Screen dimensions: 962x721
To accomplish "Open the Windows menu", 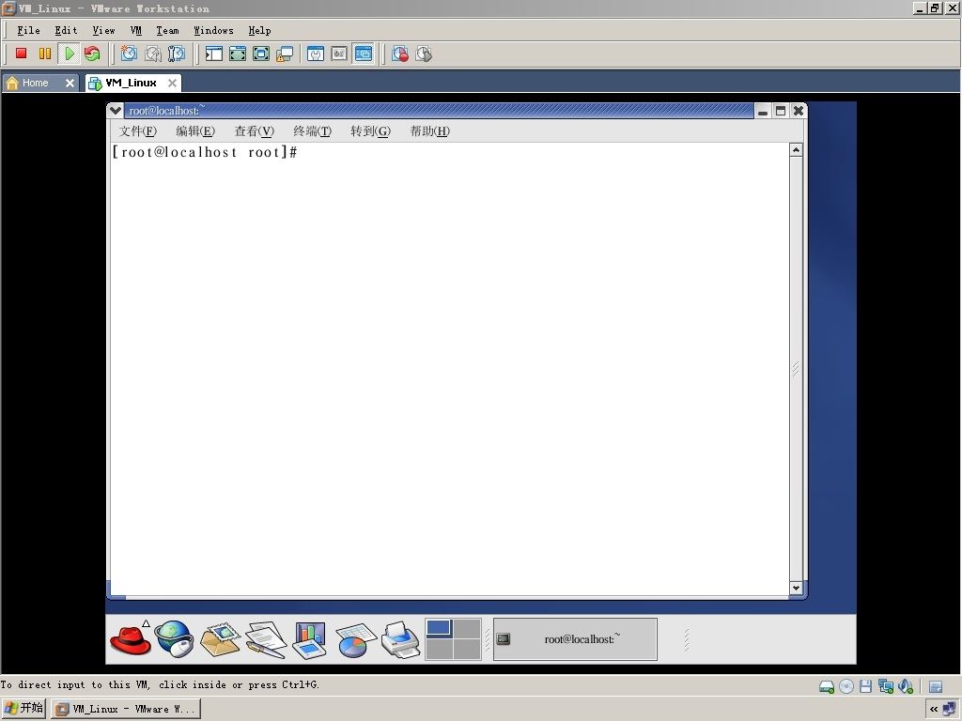I will click(213, 30).
